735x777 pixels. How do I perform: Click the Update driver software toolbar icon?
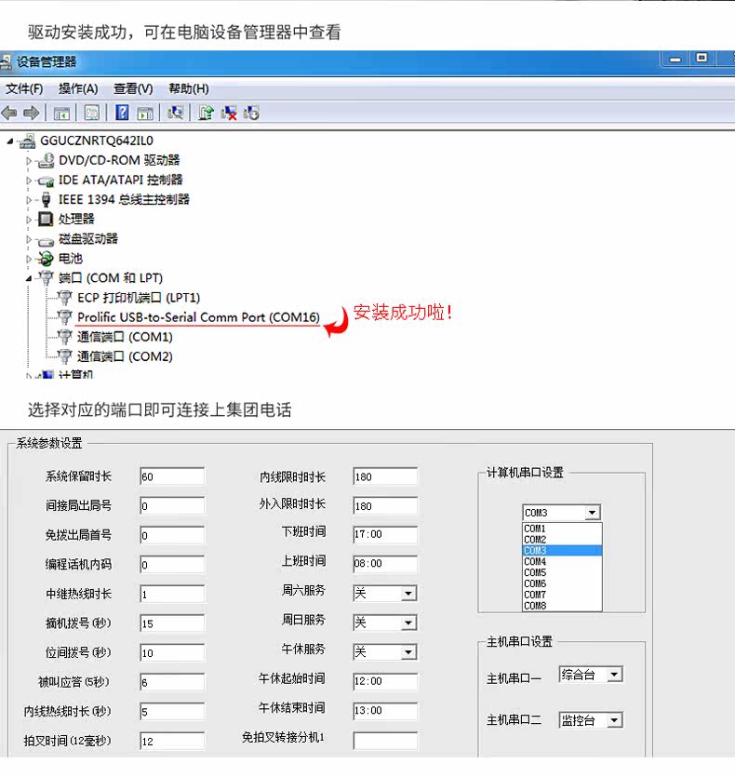206,113
